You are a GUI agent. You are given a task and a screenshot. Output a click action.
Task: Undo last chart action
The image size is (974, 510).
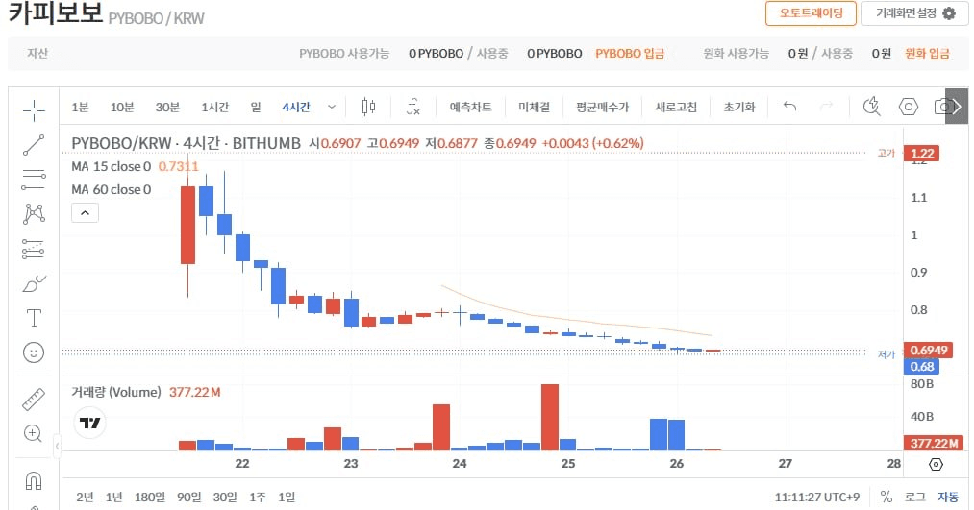tap(789, 106)
